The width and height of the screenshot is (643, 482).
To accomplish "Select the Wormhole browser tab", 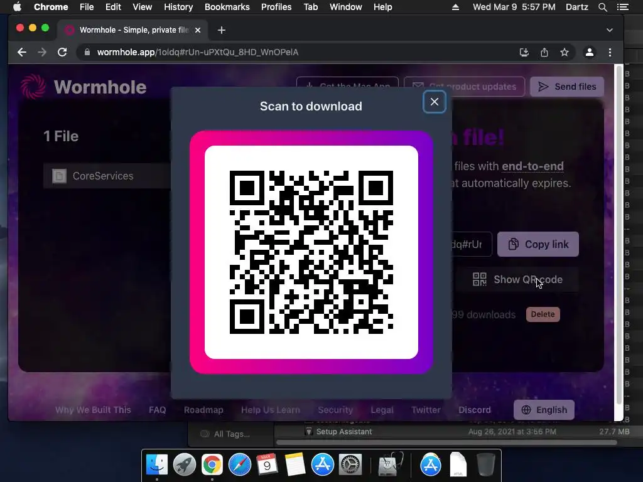I will point(133,30).
